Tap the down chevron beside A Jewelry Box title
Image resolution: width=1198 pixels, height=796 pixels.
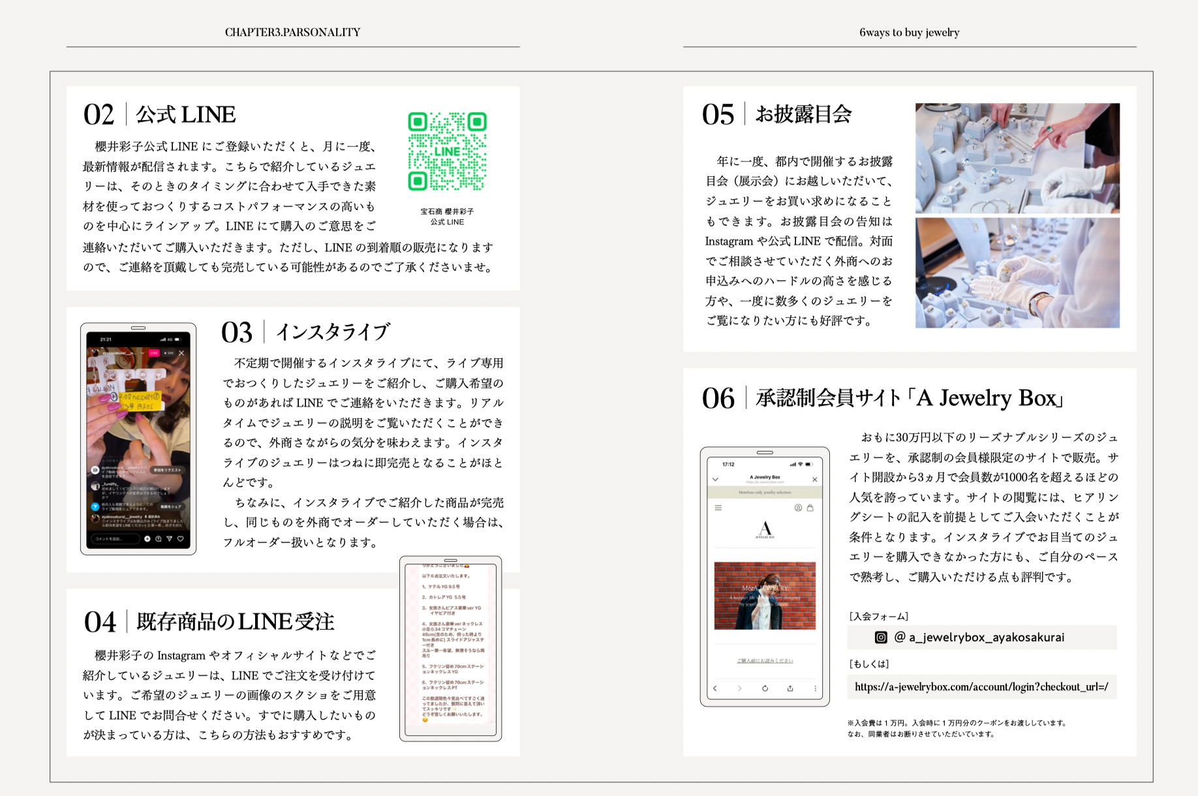(x=715, y=480)
